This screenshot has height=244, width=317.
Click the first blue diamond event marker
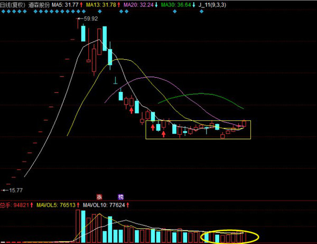tap(3, 11)
